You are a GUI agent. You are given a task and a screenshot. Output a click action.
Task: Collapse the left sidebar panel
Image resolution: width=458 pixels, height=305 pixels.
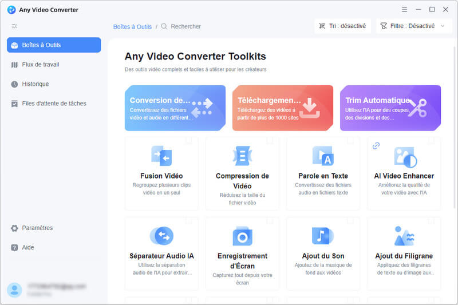(14, 26)
